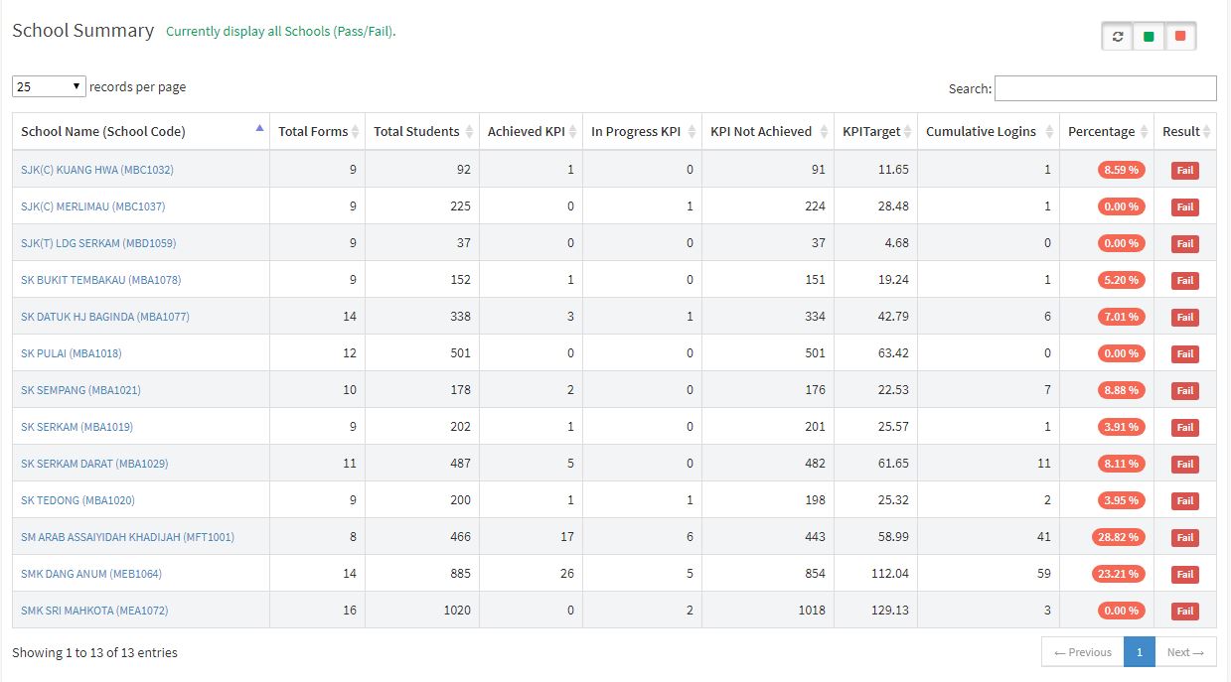
Task: Open SK BUKIT TEMBAKAU (MBA1078) link
Action: [101, 280]
